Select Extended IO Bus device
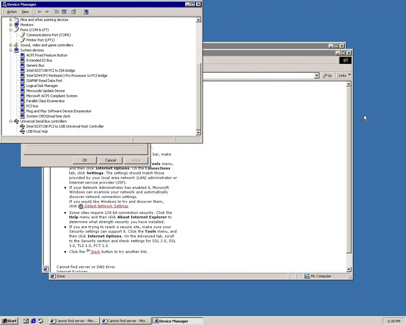Image resolution: width=406 pixels, height=325 pixels. (39, 60)
